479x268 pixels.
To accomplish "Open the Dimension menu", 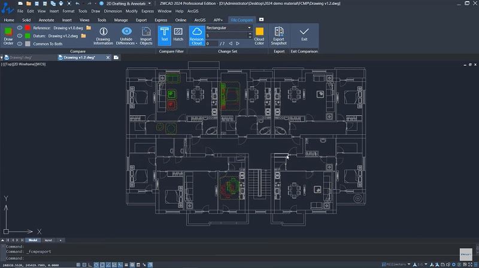I will coord(113,11).
